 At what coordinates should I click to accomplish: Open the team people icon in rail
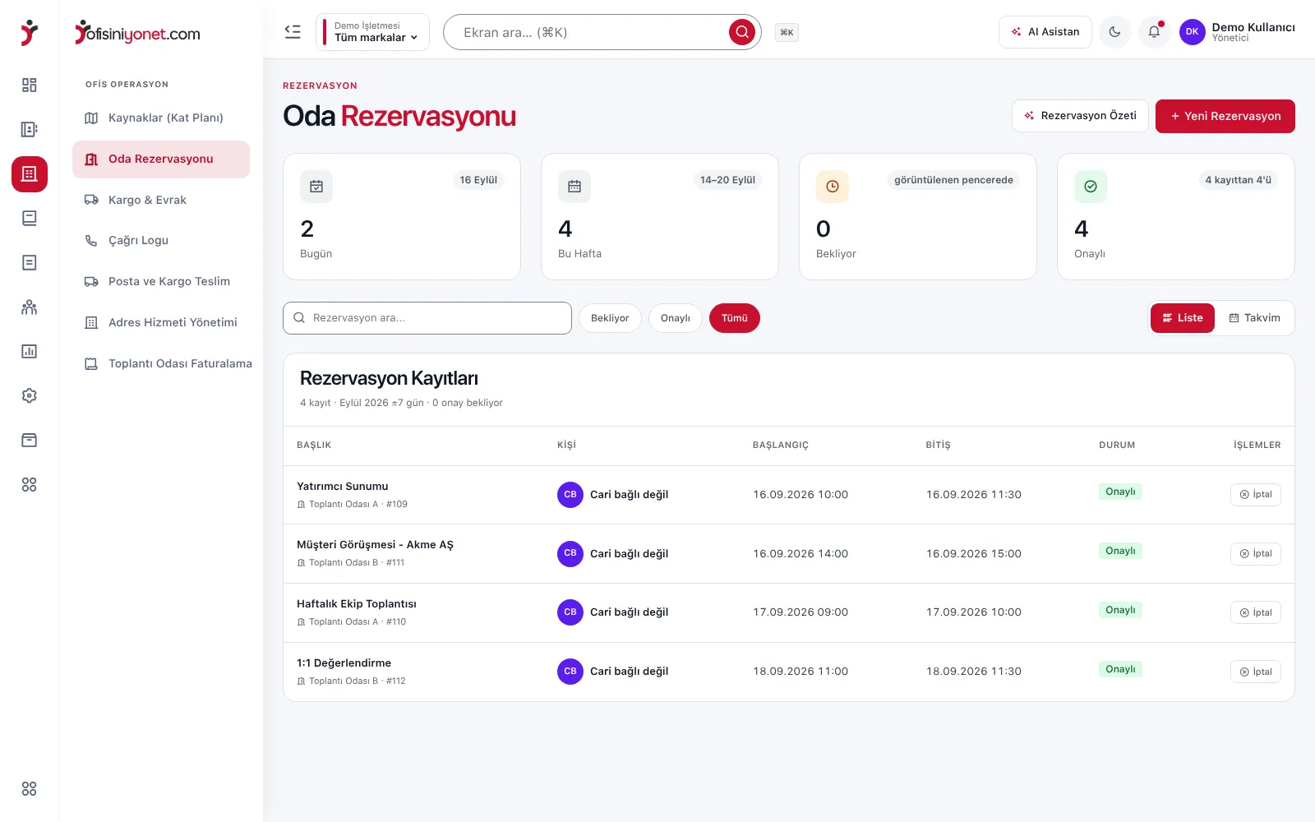[x=30, y=307]
